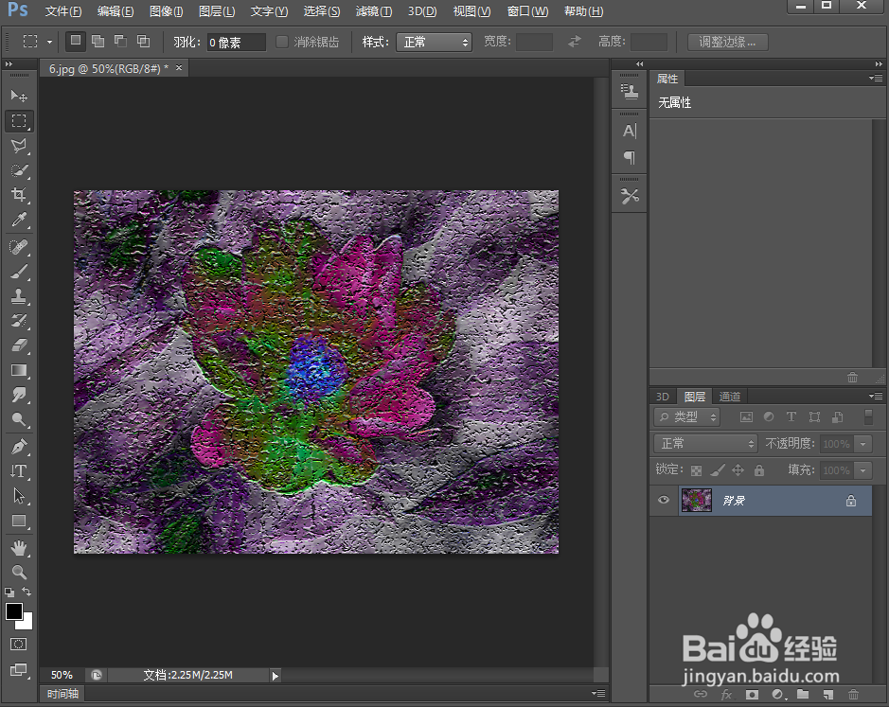Add a layer mask
This screenshot has height=707, width=889.
pyautogui.click(x=752, y=694)
